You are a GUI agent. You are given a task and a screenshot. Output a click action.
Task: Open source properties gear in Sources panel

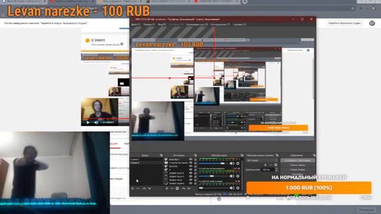point(177,188)
